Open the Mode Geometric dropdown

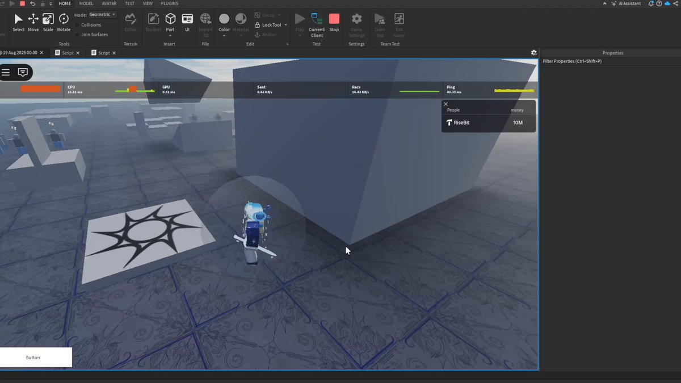pos(102,15)
